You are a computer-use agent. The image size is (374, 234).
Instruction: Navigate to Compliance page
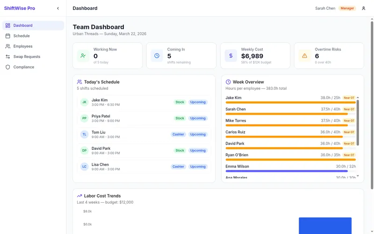[23, 67]
